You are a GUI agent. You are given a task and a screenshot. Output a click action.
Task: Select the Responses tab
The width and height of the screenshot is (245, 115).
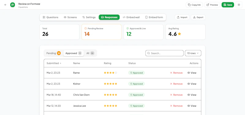tap(109, 17)
